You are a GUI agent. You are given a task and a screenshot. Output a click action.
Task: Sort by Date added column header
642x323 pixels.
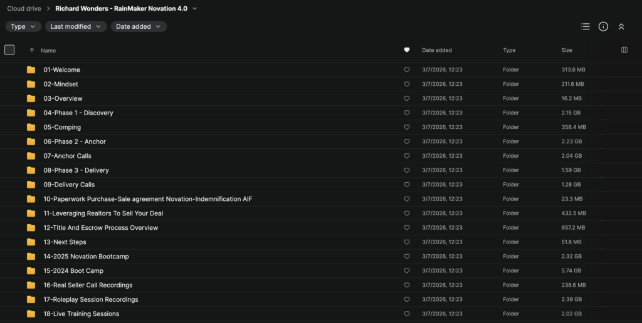pos(437,50)
